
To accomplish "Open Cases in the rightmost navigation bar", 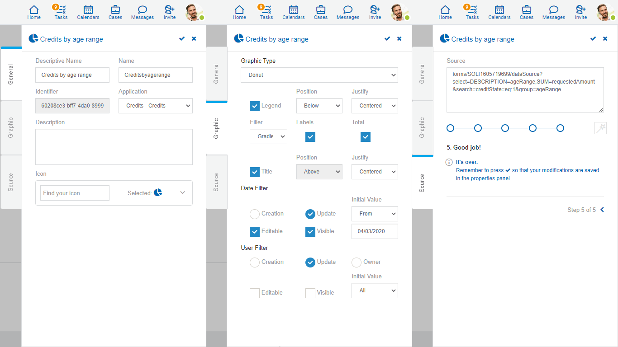I will pyautogui.click(x=526, y=13).
